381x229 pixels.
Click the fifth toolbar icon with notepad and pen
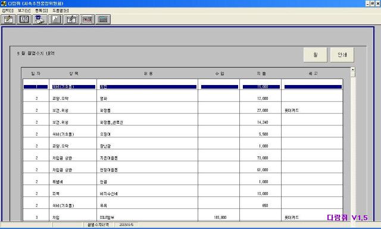[71, 20]
